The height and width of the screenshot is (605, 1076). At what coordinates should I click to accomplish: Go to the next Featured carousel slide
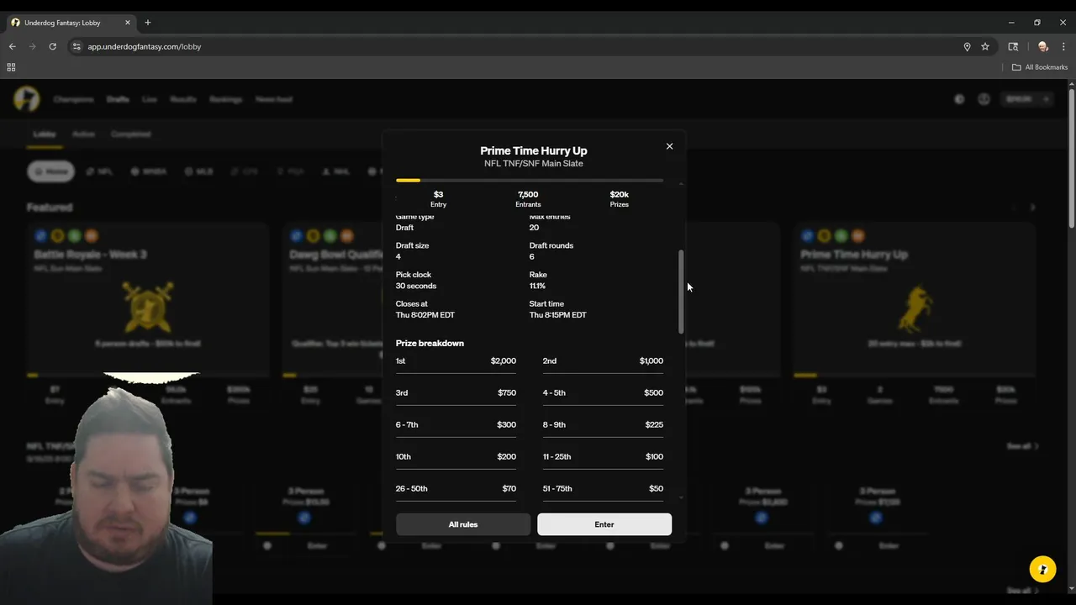click(x=1033, y=208)
